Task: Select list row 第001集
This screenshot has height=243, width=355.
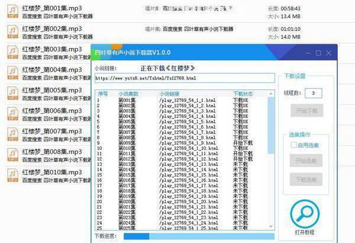Action: click(181, 100)
